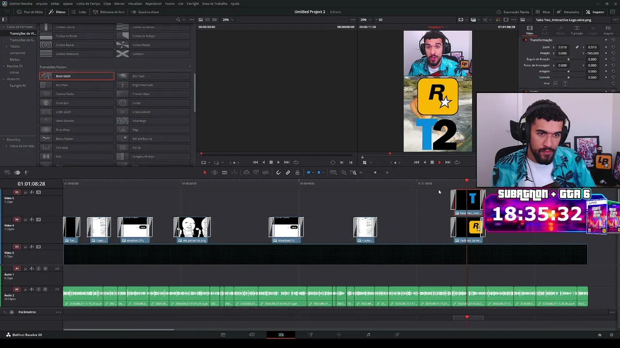620x348 pixels.
Task: Select the Cortina Espiral transition
Action: [x=77, y=45]
